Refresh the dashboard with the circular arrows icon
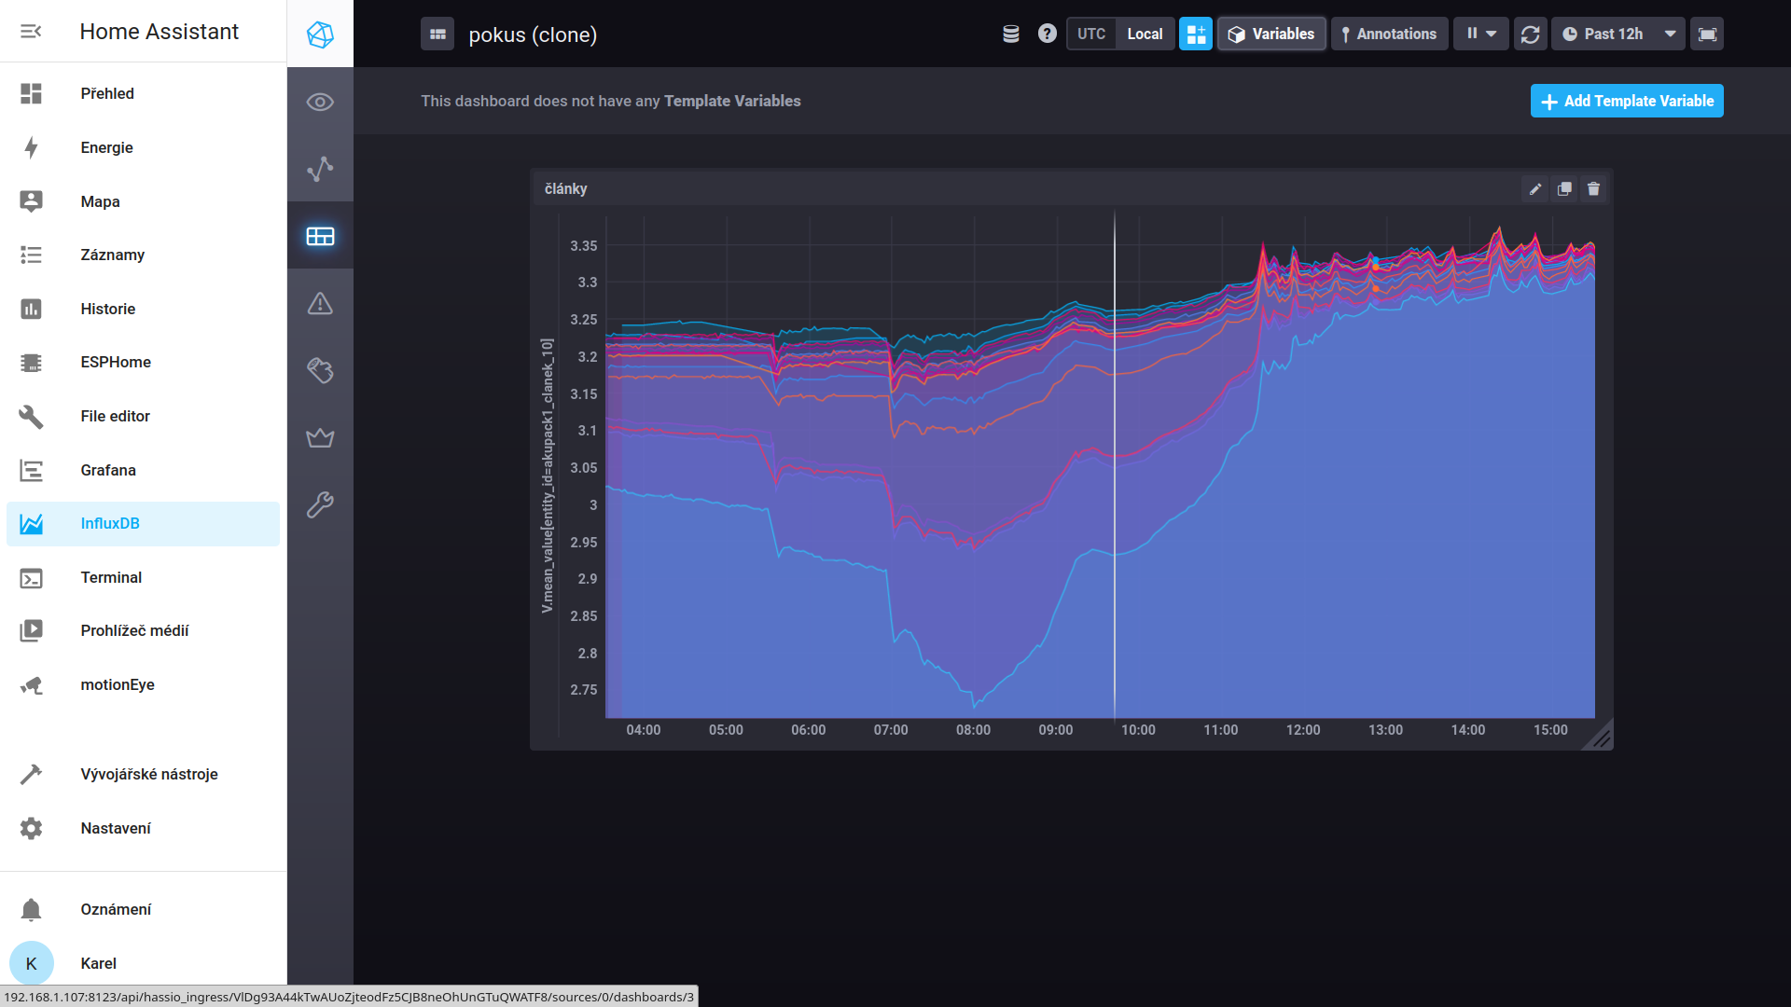This screenshot has height=1007, width=1791. (x=1530, y=34)
